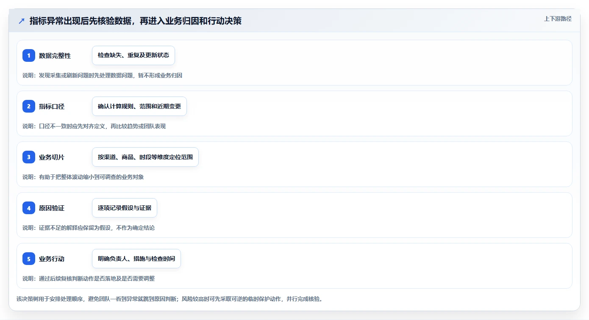
Task: Click the 确认计算规则、范围和近期变更 chip
Action: point(139,106)
